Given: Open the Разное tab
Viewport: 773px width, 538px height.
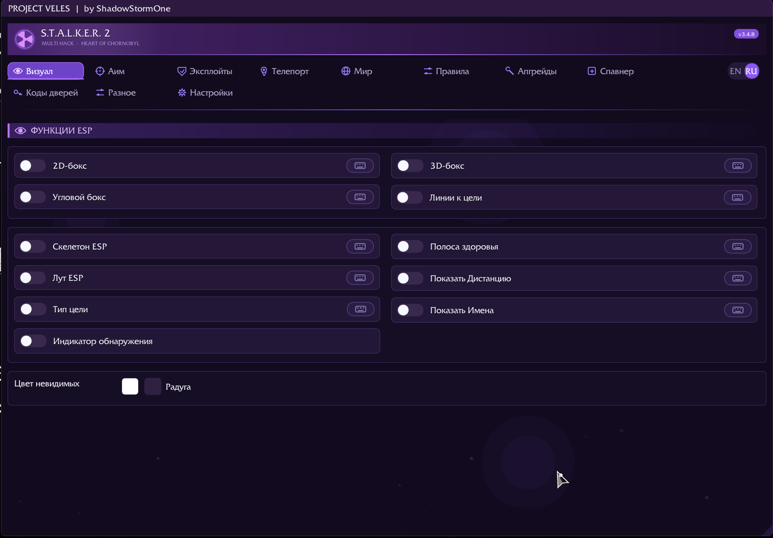Looking at the screenshot, I should [x=116, y=92].
